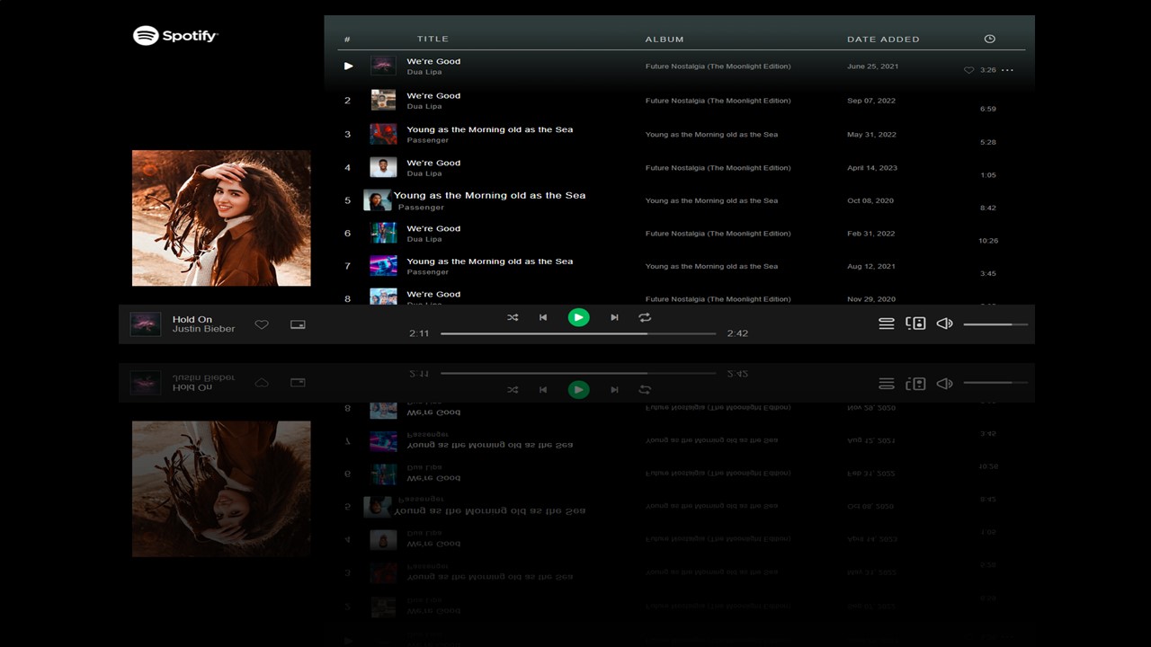The image size is (1151, 647).
Task: Sort the list by the Album column
Action: pyautogui.click(x=664, y=39)
